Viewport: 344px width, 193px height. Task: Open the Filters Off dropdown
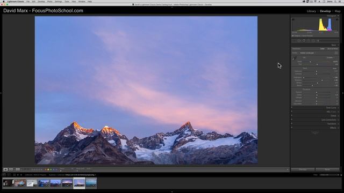329,175
